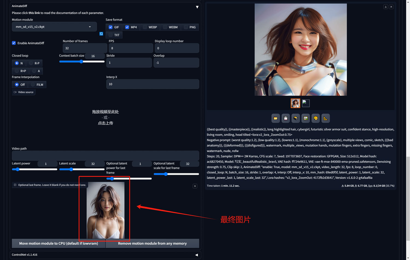The height and width of the screenshot is (260, 410).
Task: Uncheck the GIF save format
Action: (111, 27)
